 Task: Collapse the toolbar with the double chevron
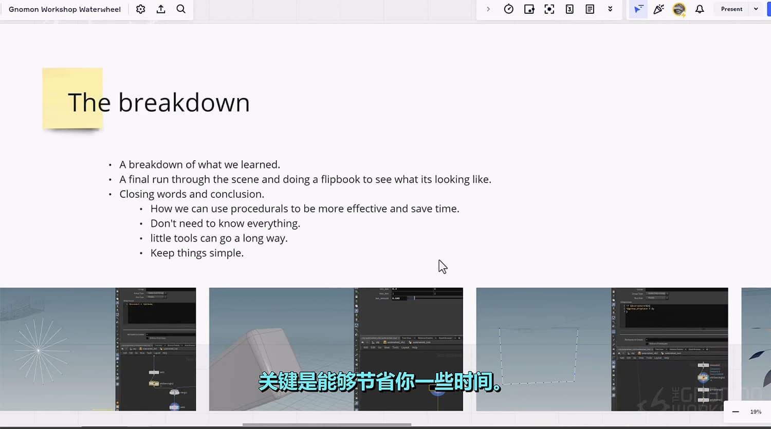610,9
